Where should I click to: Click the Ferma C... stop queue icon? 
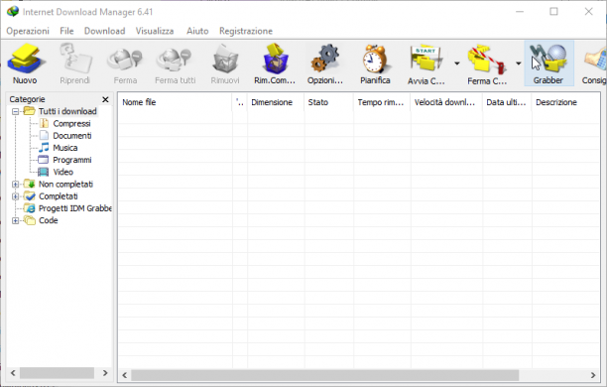(487, 59)
